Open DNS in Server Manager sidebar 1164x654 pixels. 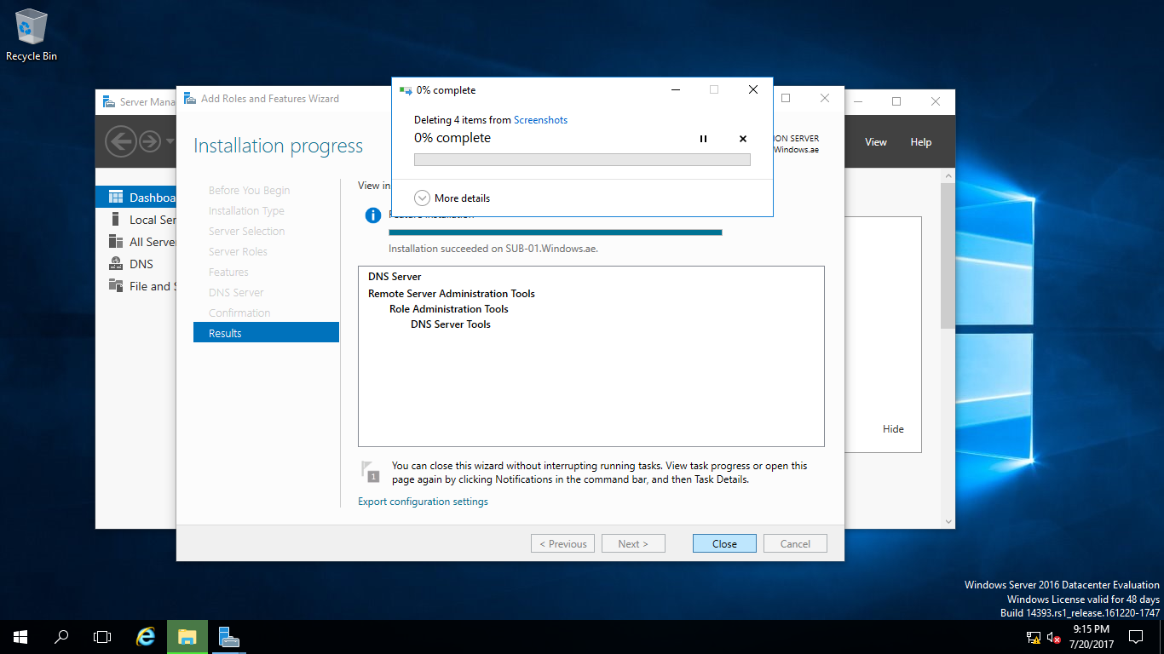pyautogui.click(x=136, y=264)
